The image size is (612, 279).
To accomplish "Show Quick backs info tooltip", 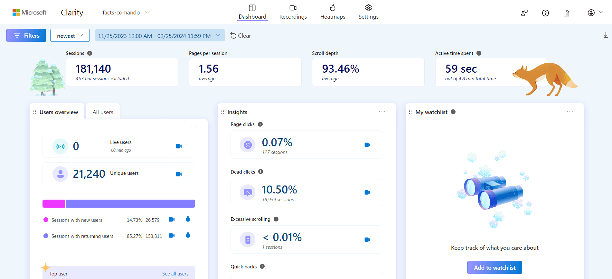I will coord(262,266).
